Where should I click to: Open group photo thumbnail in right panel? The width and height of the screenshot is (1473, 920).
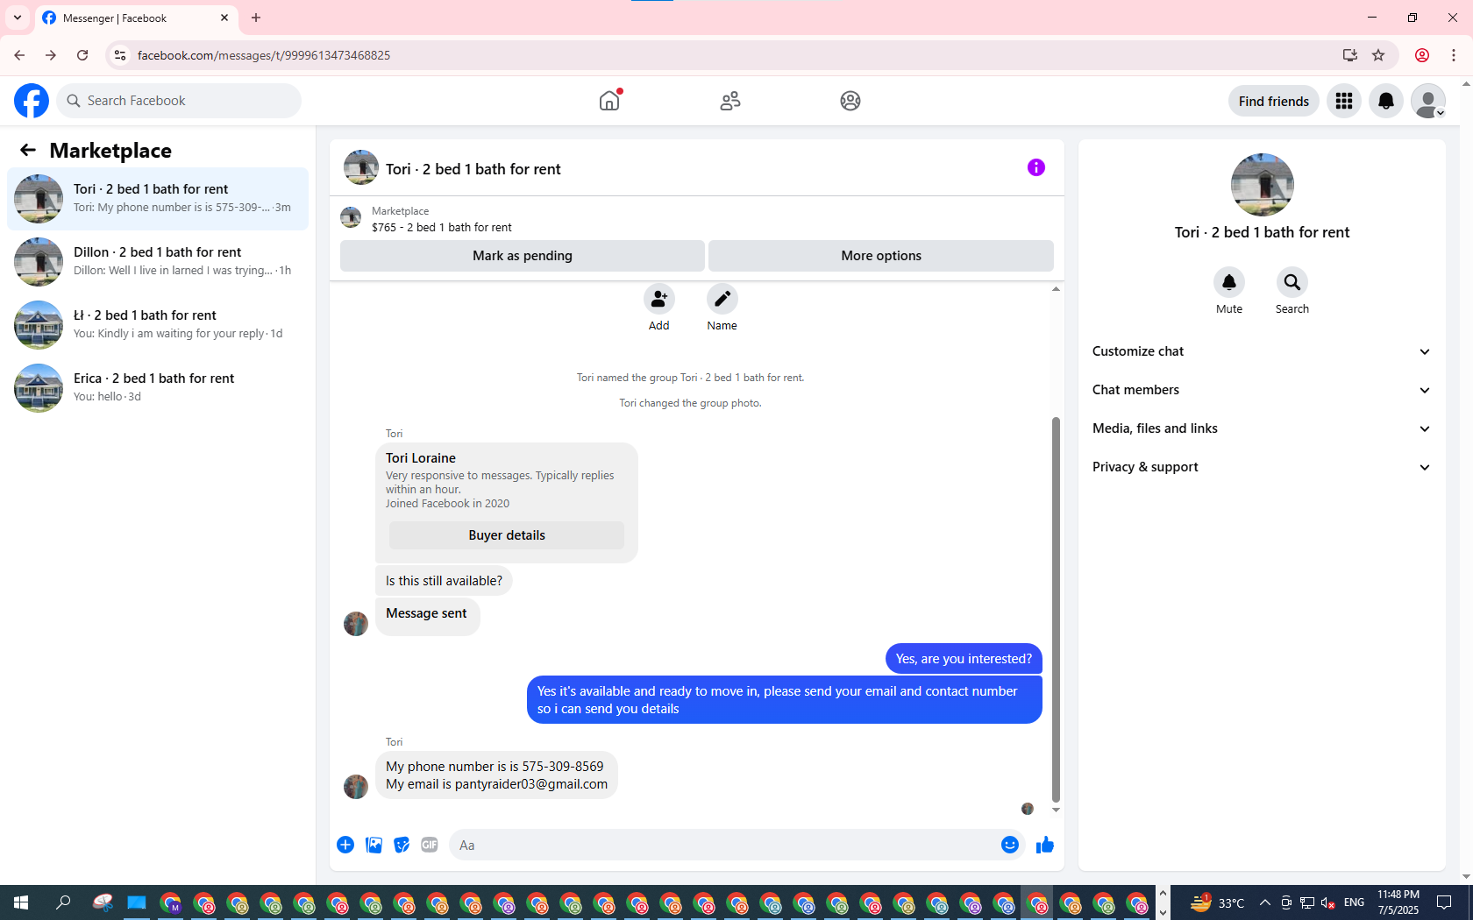click(1263, 185)
